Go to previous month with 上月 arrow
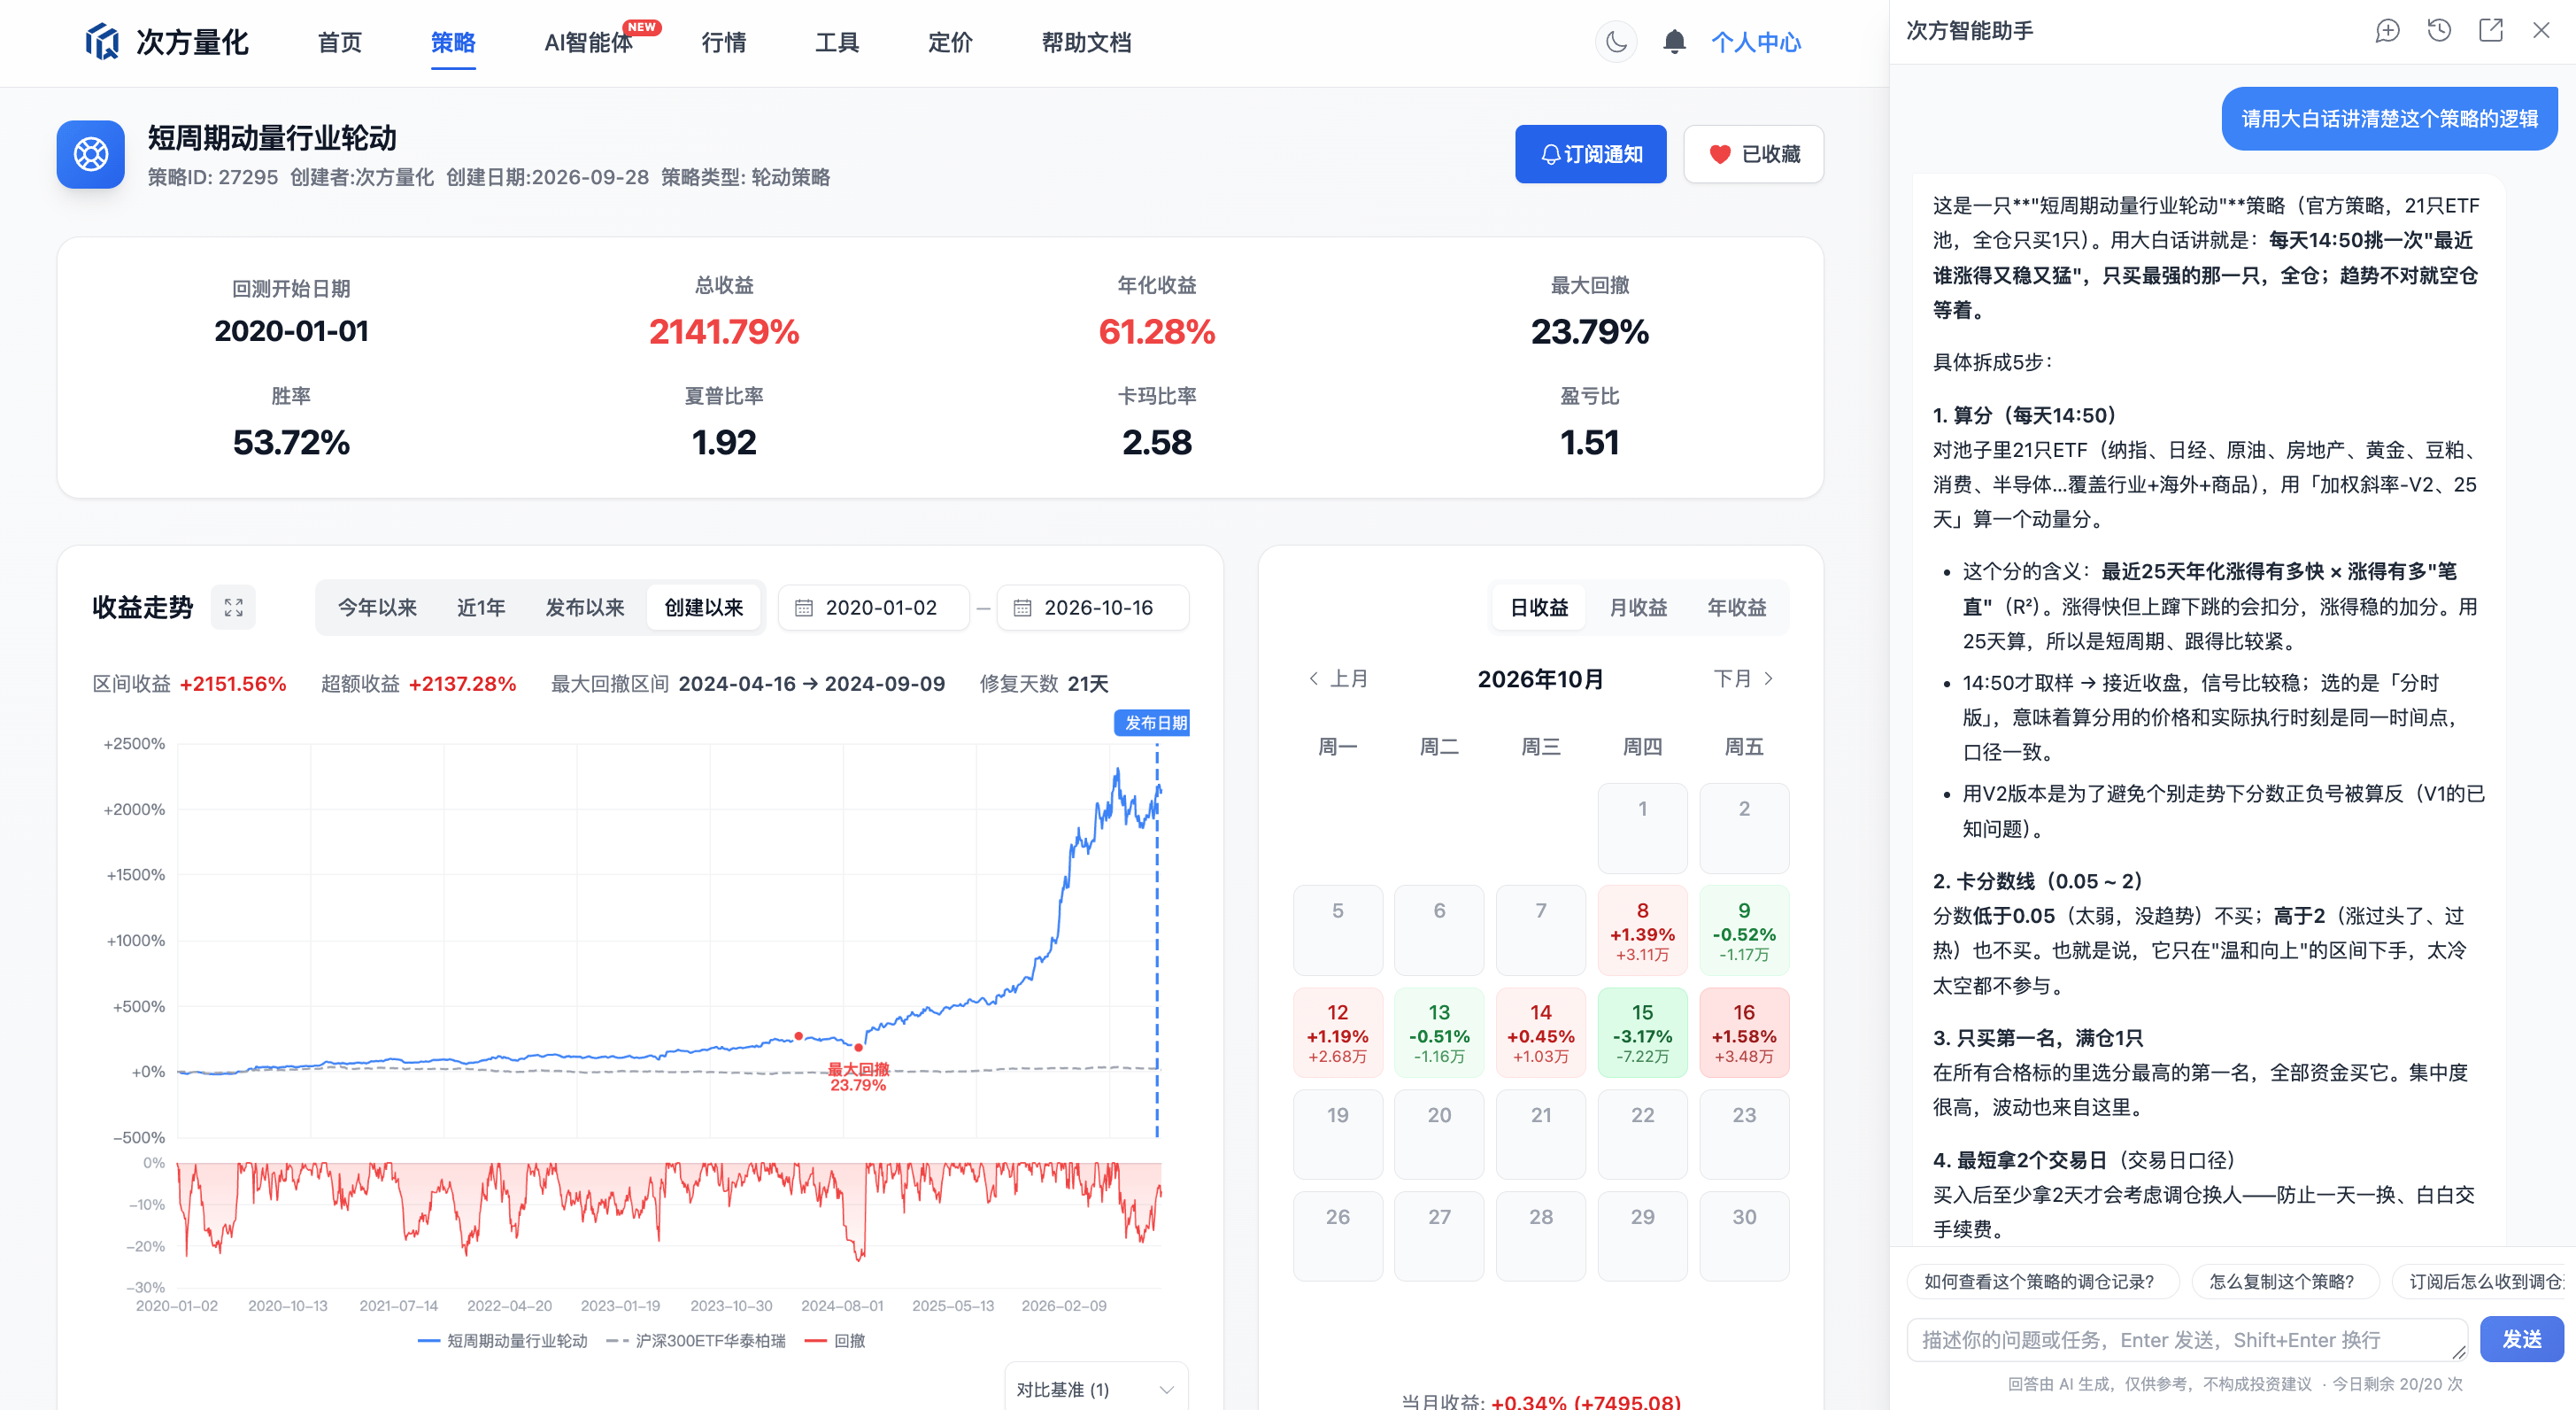The width and height of the screenshot is (2576, 1410). pos(1338,678)
